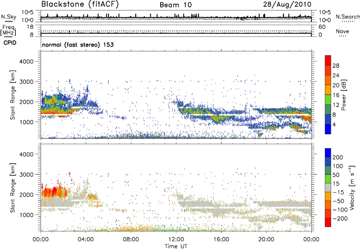Click the '16:00' time axis tick label

click(x=221, y=240)
